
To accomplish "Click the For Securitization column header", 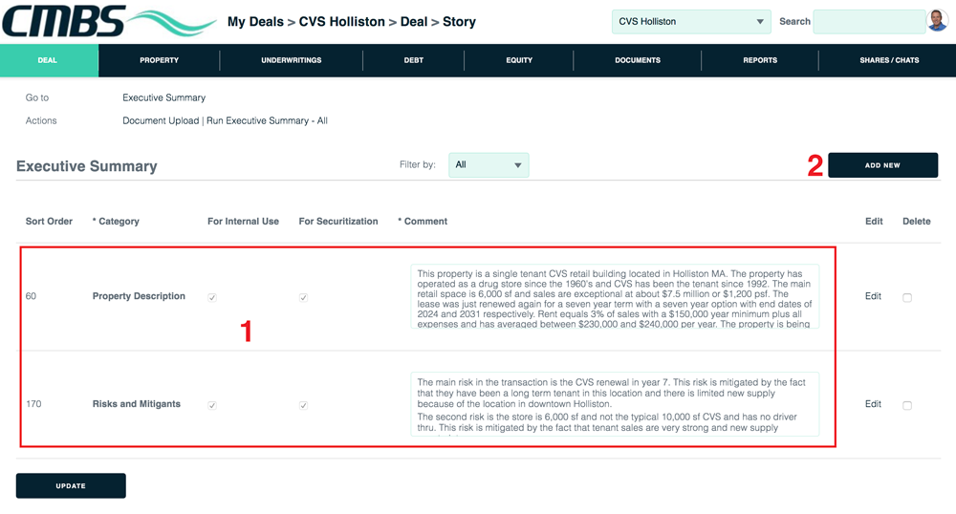I will tap(338, 221).
